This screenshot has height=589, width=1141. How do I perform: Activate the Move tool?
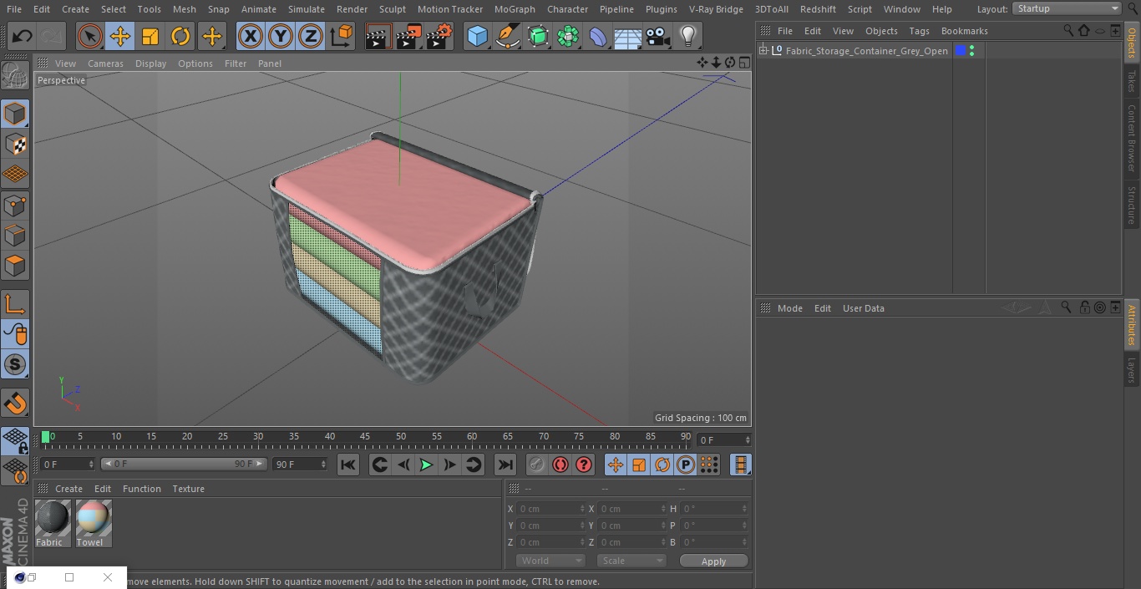(x=120, y=36)
